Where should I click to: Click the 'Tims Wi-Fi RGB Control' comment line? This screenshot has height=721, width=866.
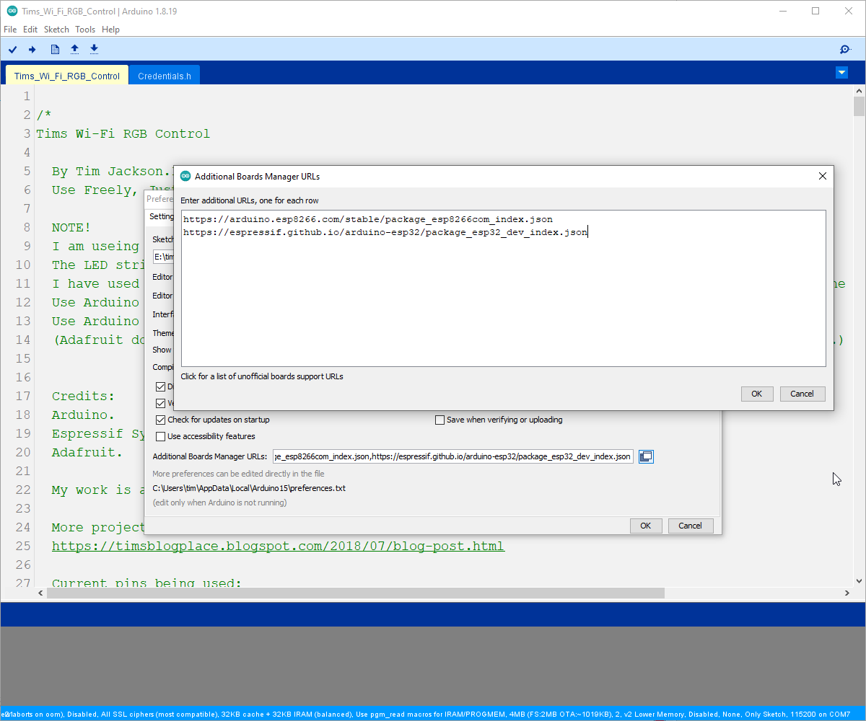click(123, 133)
